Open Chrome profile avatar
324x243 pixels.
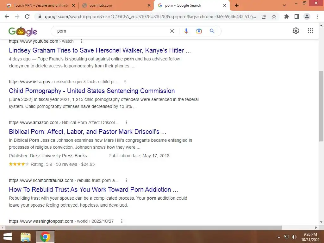click(307, 16)
